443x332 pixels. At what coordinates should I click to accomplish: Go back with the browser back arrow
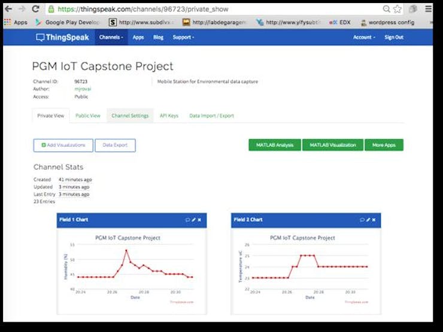(8, 9)
